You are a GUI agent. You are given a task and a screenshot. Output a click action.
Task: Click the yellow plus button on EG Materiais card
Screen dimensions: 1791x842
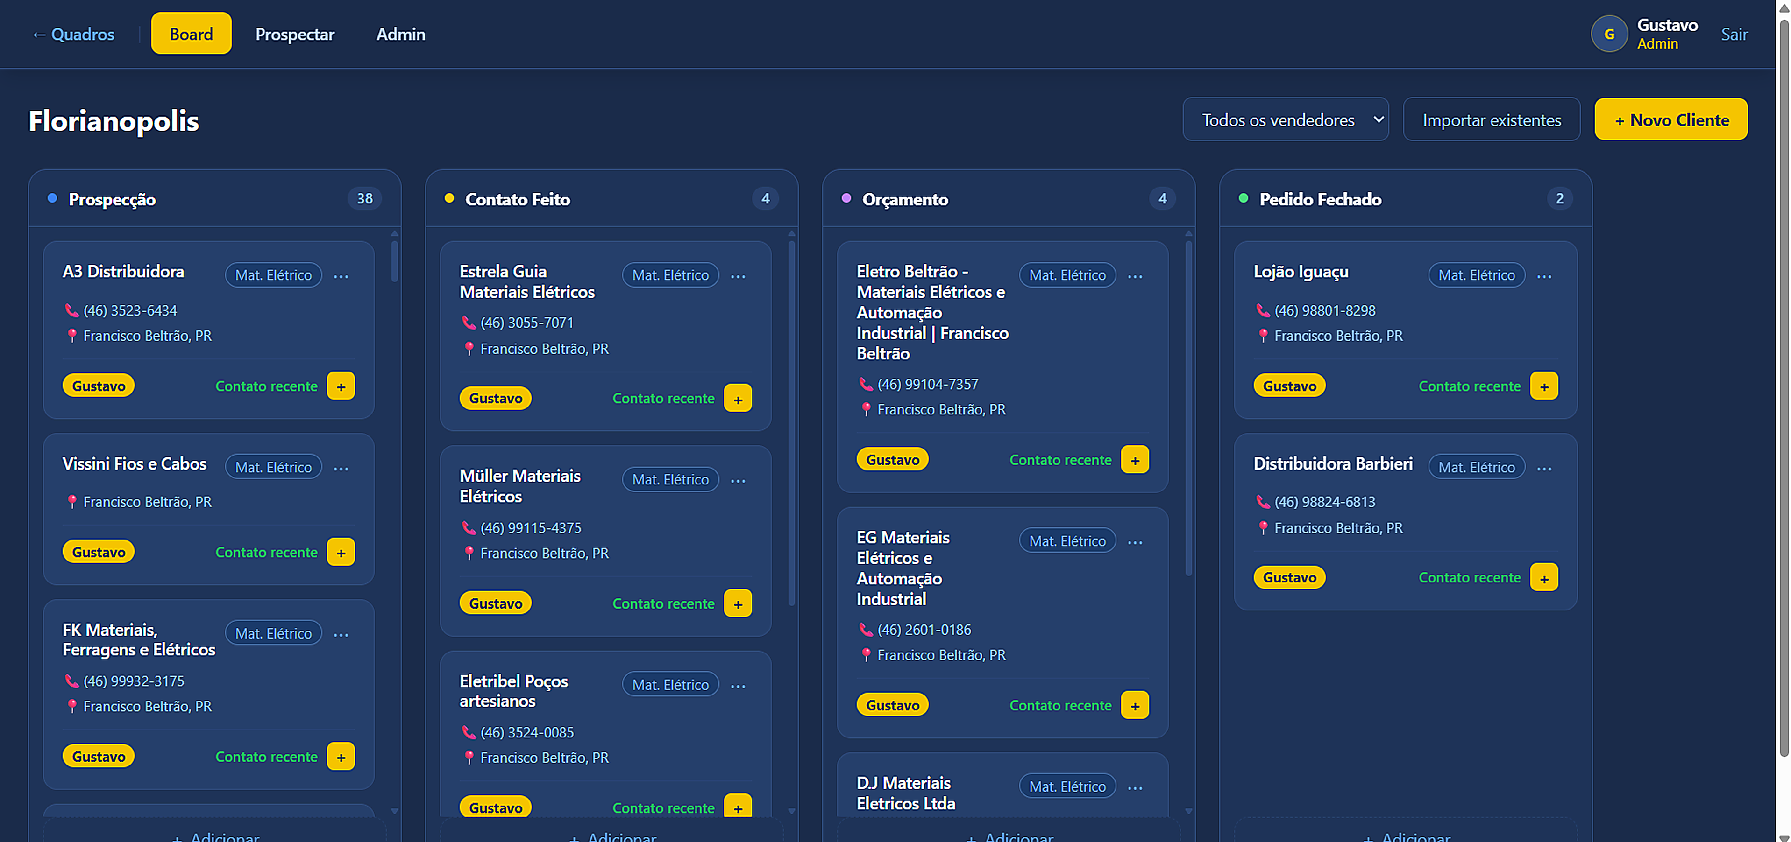point(1135,705)
